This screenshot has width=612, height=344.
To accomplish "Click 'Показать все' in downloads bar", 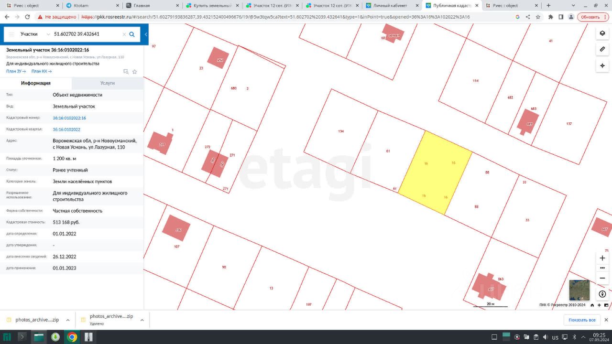I will 582,320.
